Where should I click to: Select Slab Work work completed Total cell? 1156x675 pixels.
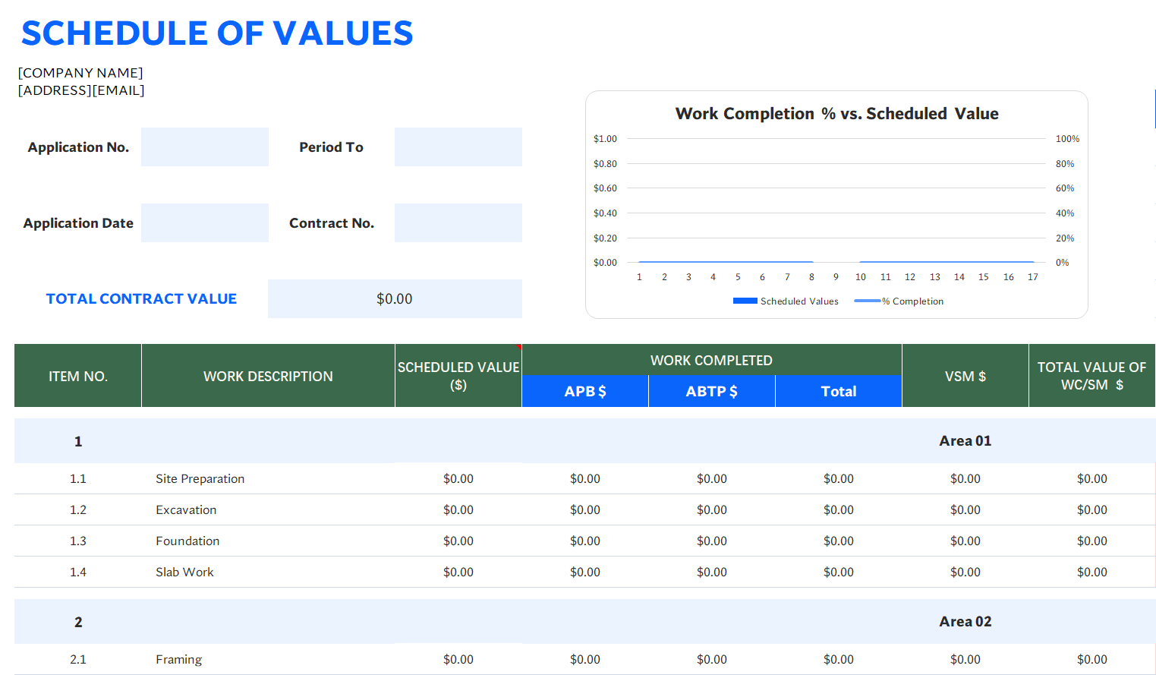click(839, 572)
